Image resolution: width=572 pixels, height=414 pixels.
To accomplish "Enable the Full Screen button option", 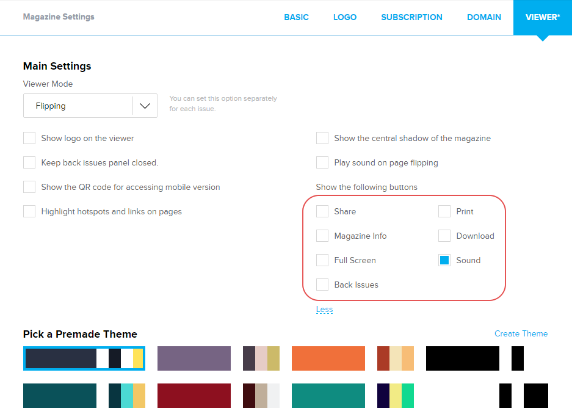I will [322, 260].
